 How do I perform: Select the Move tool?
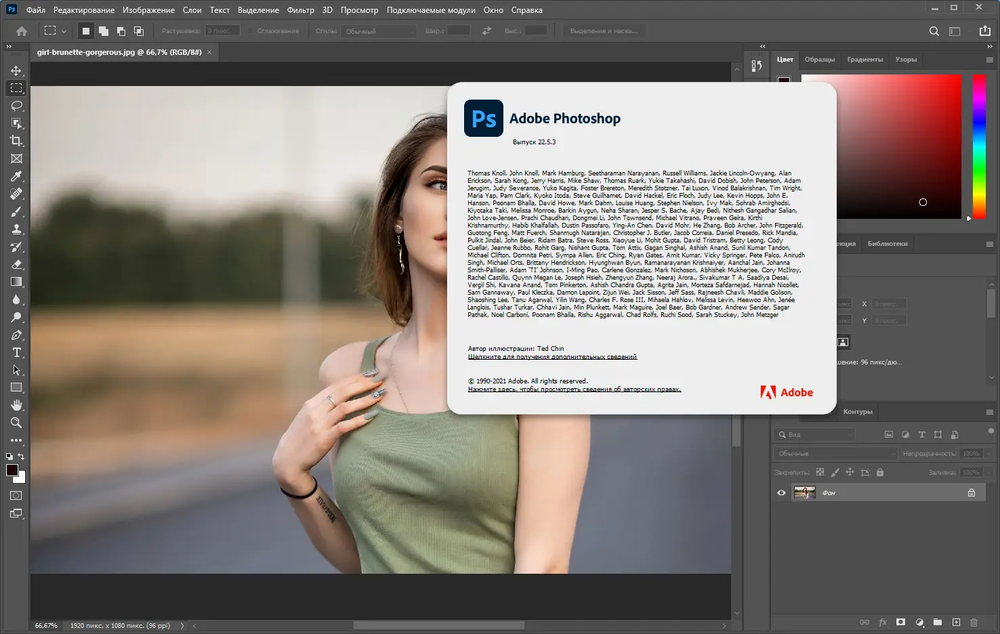(x=16, y=70)
